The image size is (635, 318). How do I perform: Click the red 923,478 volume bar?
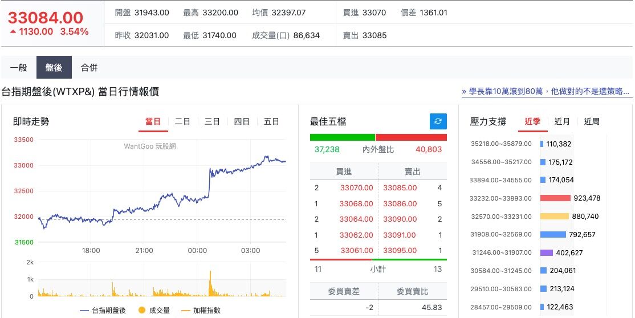555,198
